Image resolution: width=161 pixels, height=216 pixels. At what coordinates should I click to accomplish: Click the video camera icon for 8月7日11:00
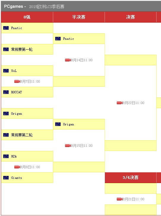tap(17, 81)
